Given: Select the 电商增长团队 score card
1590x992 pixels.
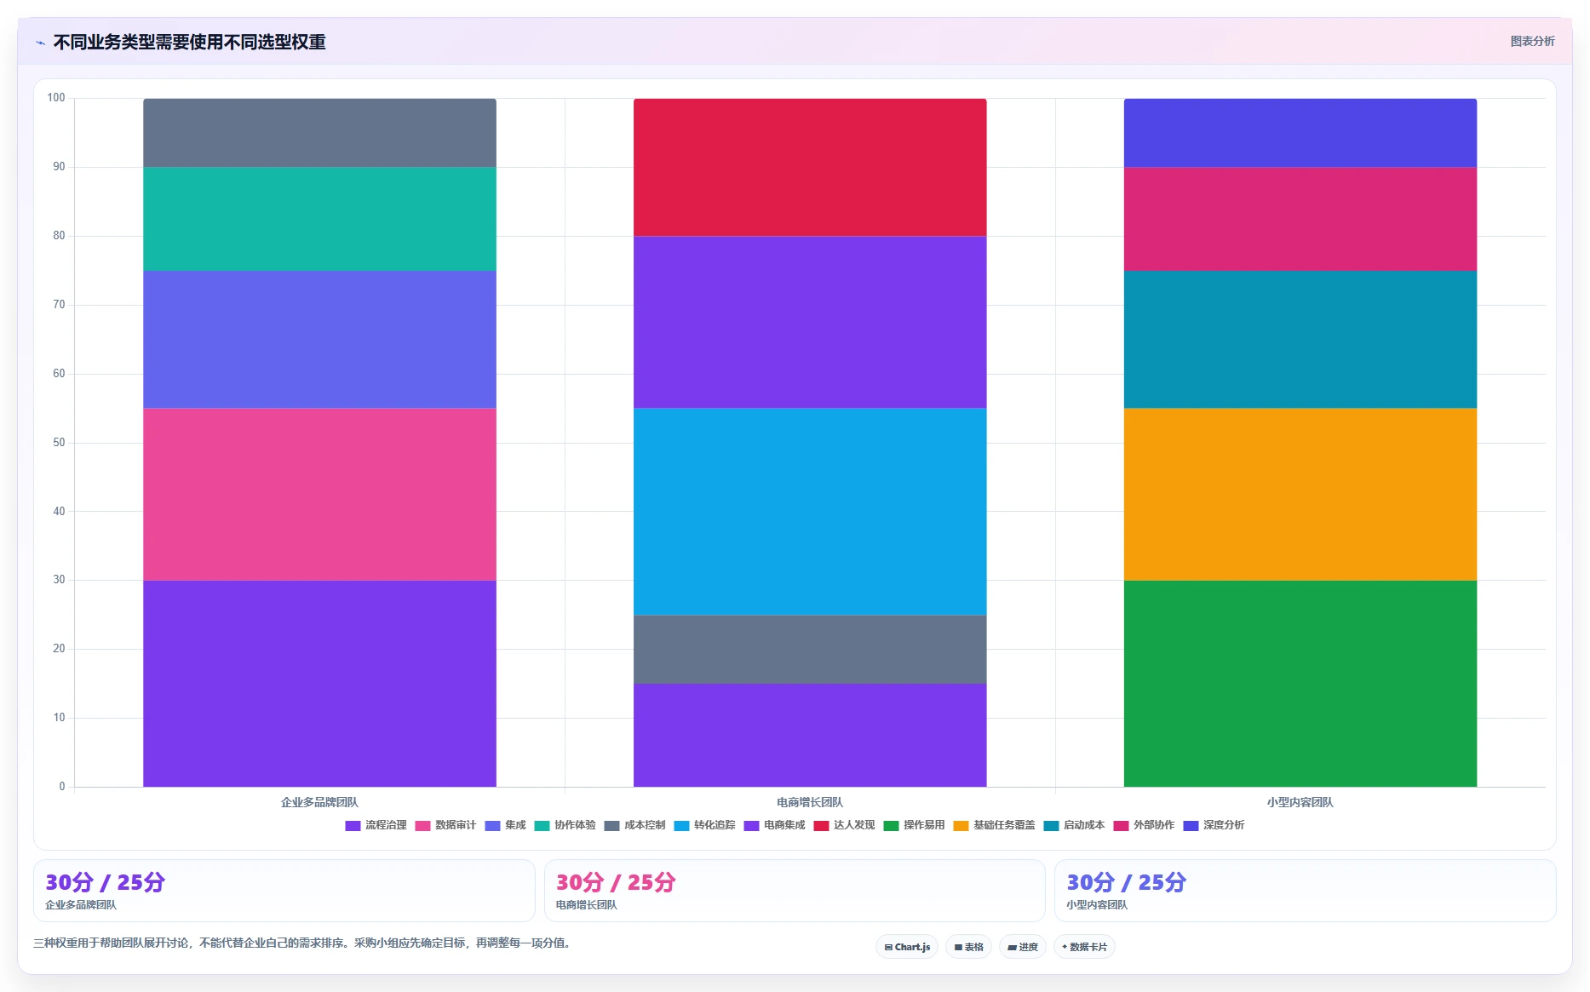Looking at the screenshot, I should (795, 891).
